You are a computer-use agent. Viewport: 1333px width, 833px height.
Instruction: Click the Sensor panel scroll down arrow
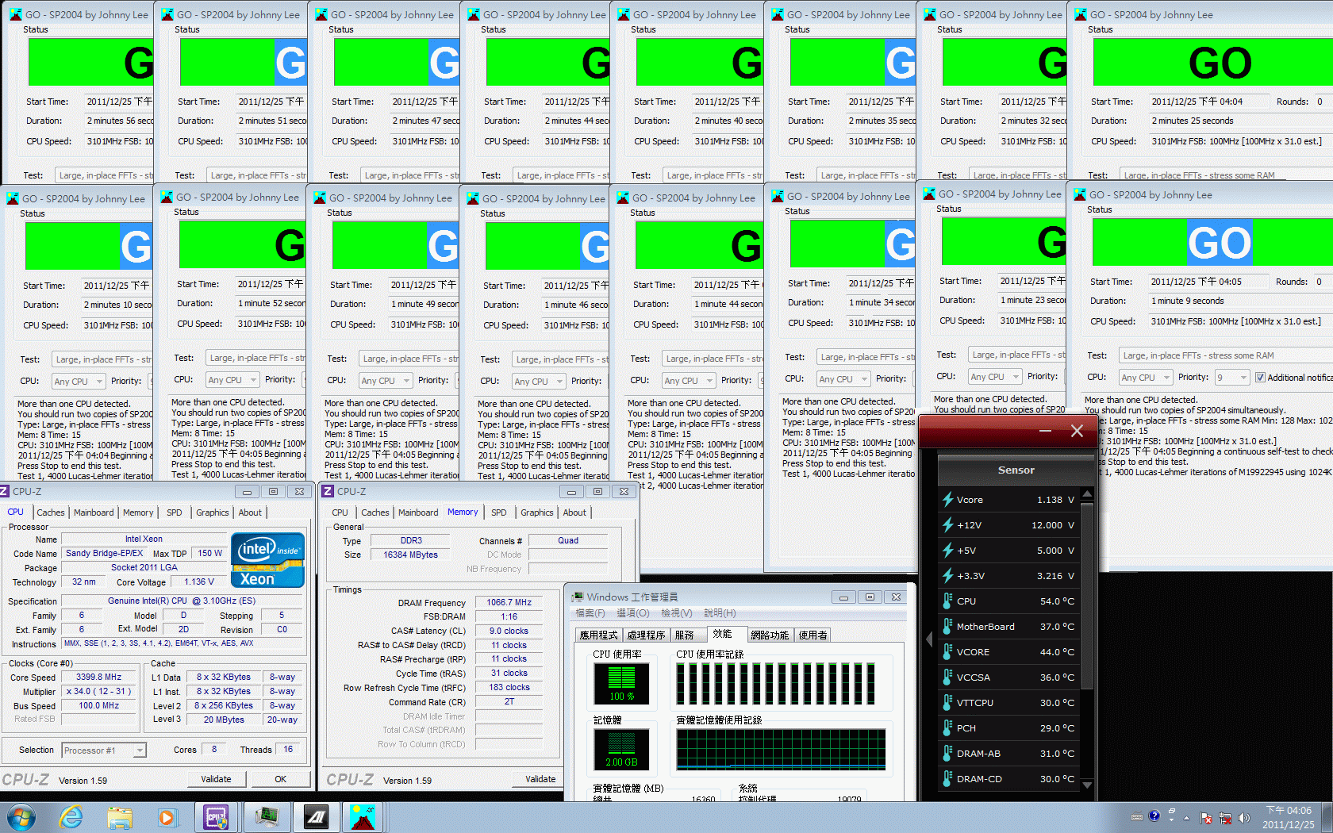click(1087, 785)
